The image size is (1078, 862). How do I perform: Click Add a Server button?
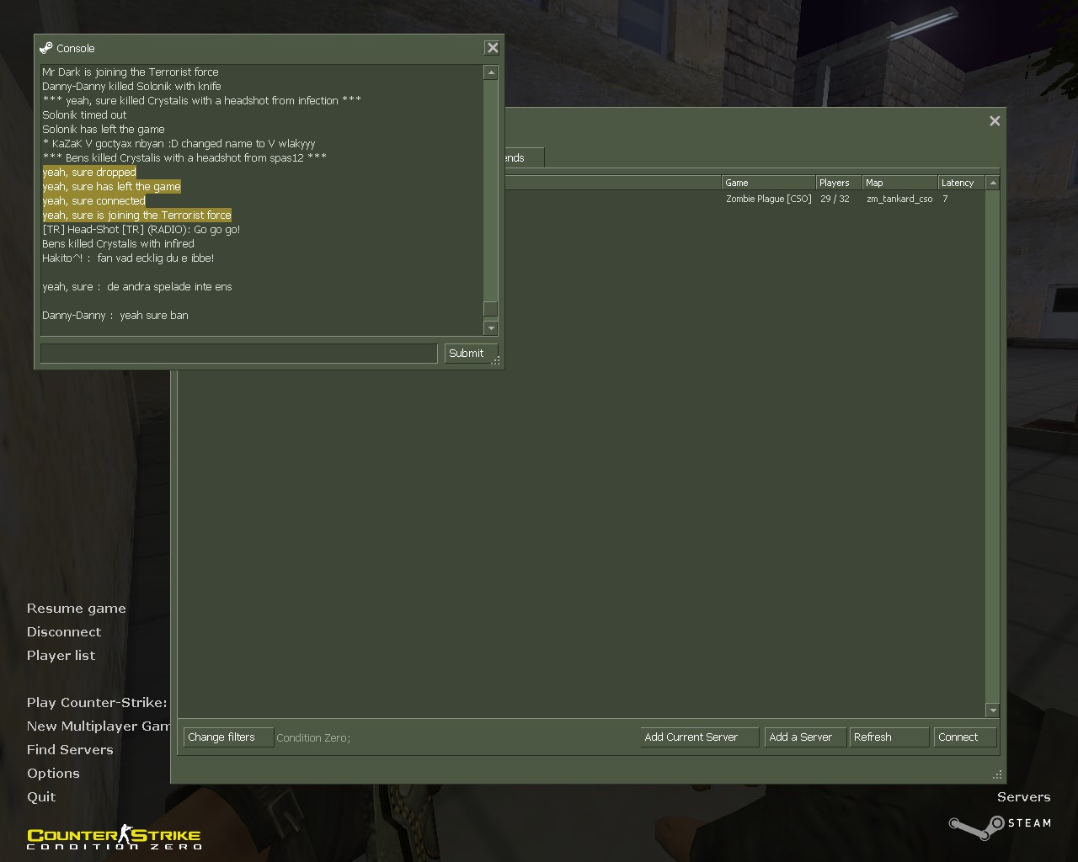pyautogui.click(x=804, y=737)
